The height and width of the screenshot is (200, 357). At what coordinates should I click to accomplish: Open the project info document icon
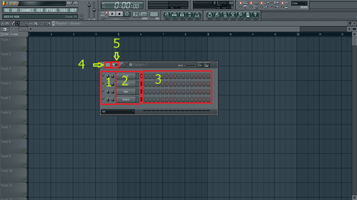[x=248, y=15]
